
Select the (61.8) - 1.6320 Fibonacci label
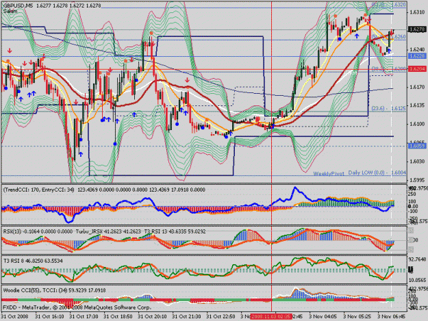click(388, 5)
